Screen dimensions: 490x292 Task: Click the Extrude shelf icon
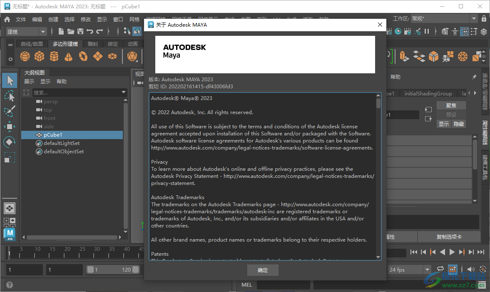(x=404, y=56)
